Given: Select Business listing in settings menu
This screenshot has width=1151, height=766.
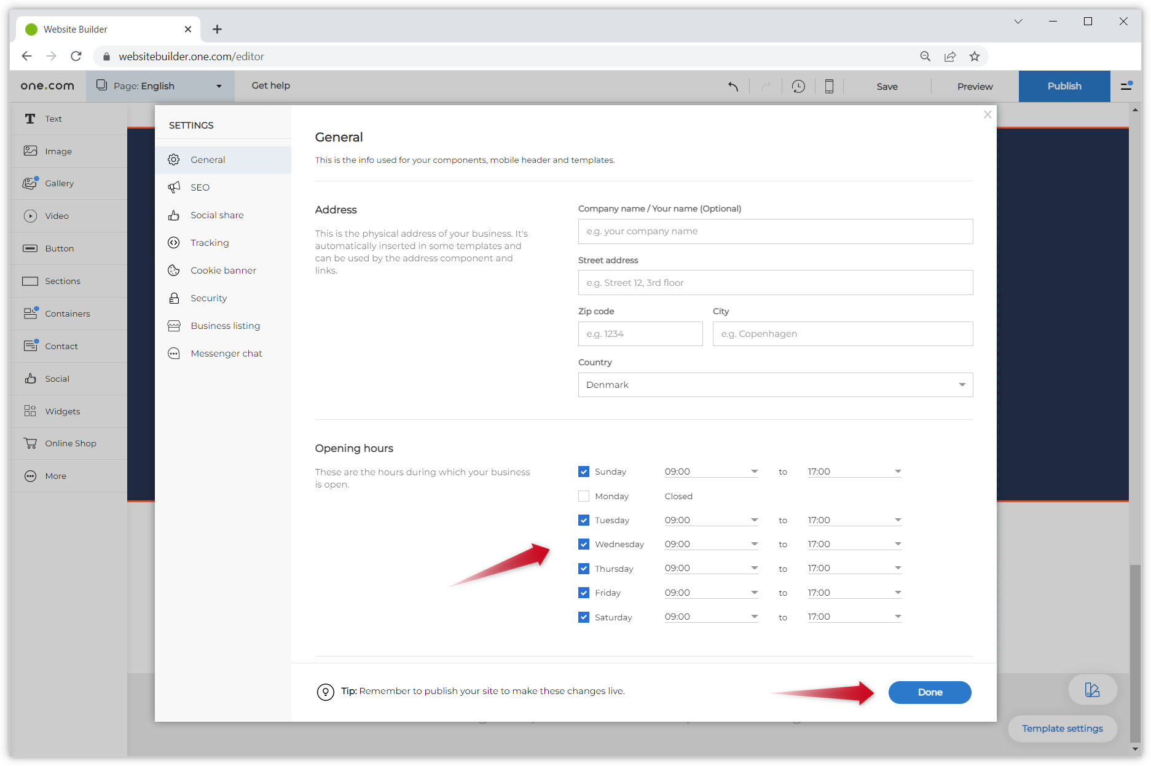Looking at the screenshot, I should click(x=225, y=326).
